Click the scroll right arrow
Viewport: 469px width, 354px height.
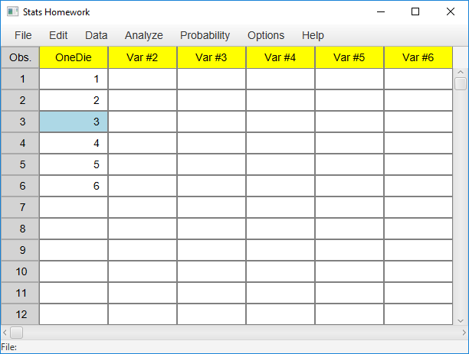pyautogui.click(x=464, y=333)
